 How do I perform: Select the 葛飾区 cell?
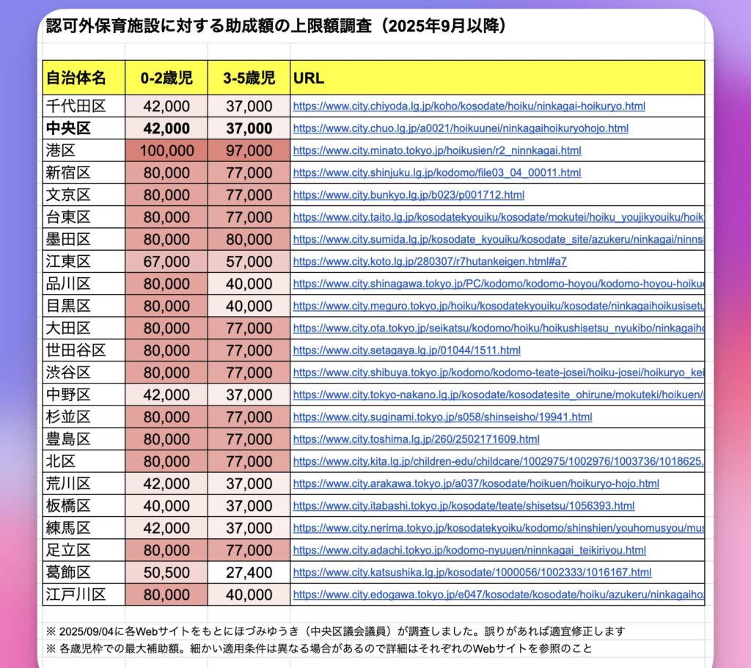(84, 572)
